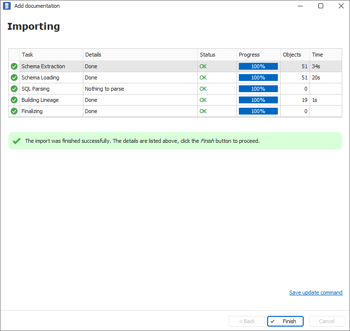This screenshot has width=350, height=331.
Task: Click the OK status for Schema Loading
Action: pyautogui.click(x=203, y=78)
